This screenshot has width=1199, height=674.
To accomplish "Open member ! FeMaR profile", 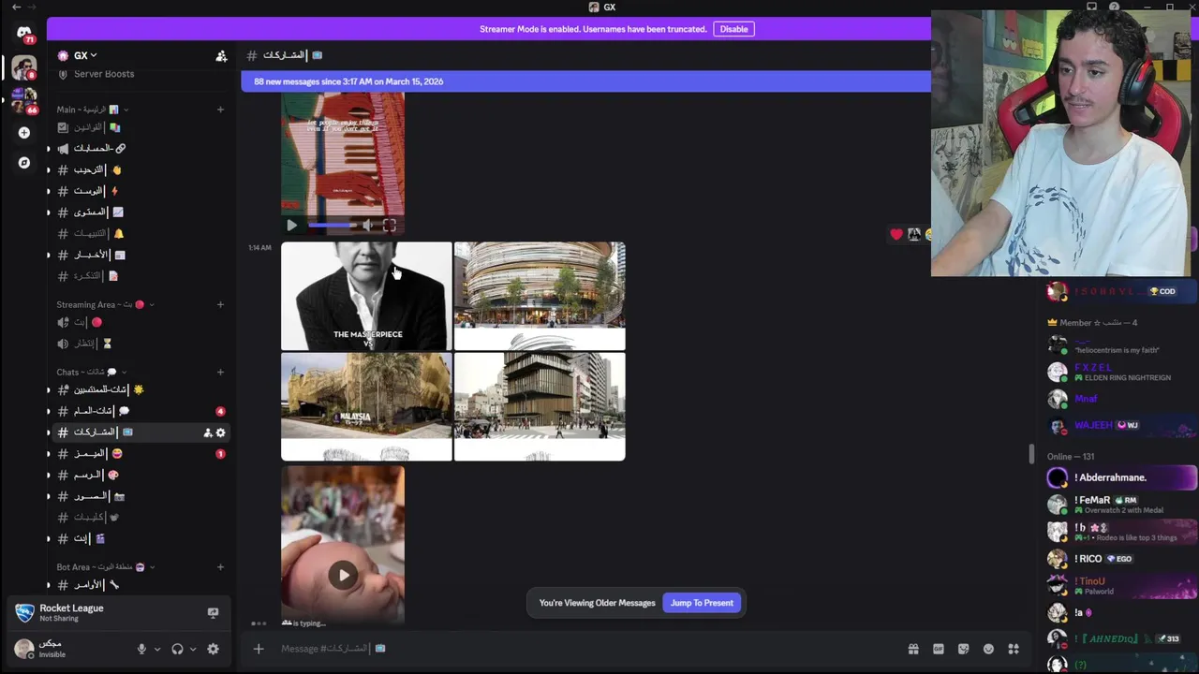I will [1120, 504].
